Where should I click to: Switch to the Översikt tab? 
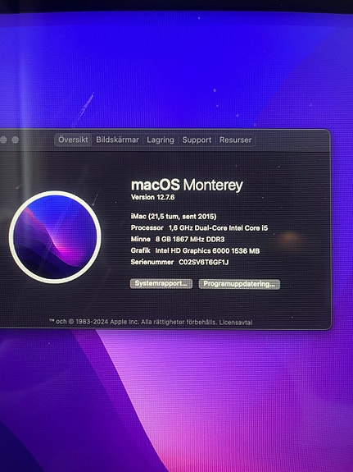(73, 140)
